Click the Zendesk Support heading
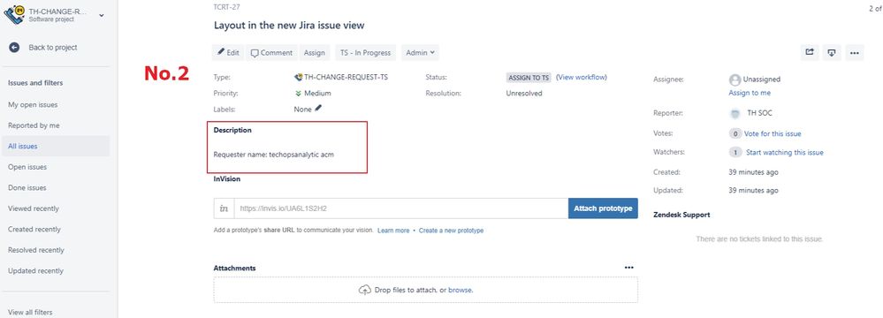 click(x=681, y=215)
